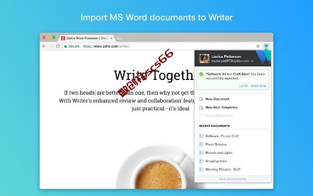This screenshot has height=196, width=313.
Task: Click the Import Document icon
Action: pos(201,116)
